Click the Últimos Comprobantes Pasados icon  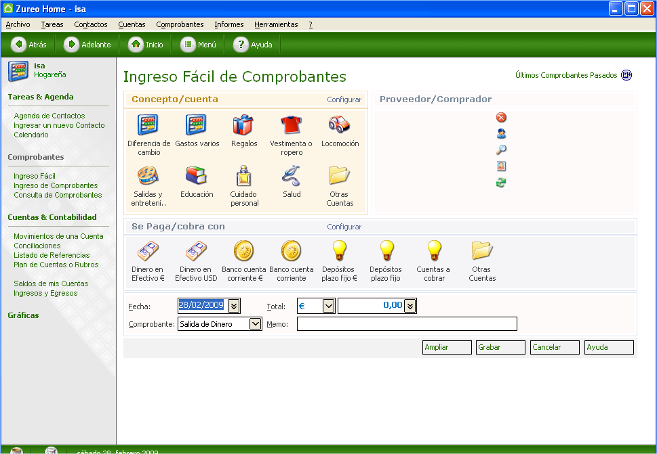[626, 75]
